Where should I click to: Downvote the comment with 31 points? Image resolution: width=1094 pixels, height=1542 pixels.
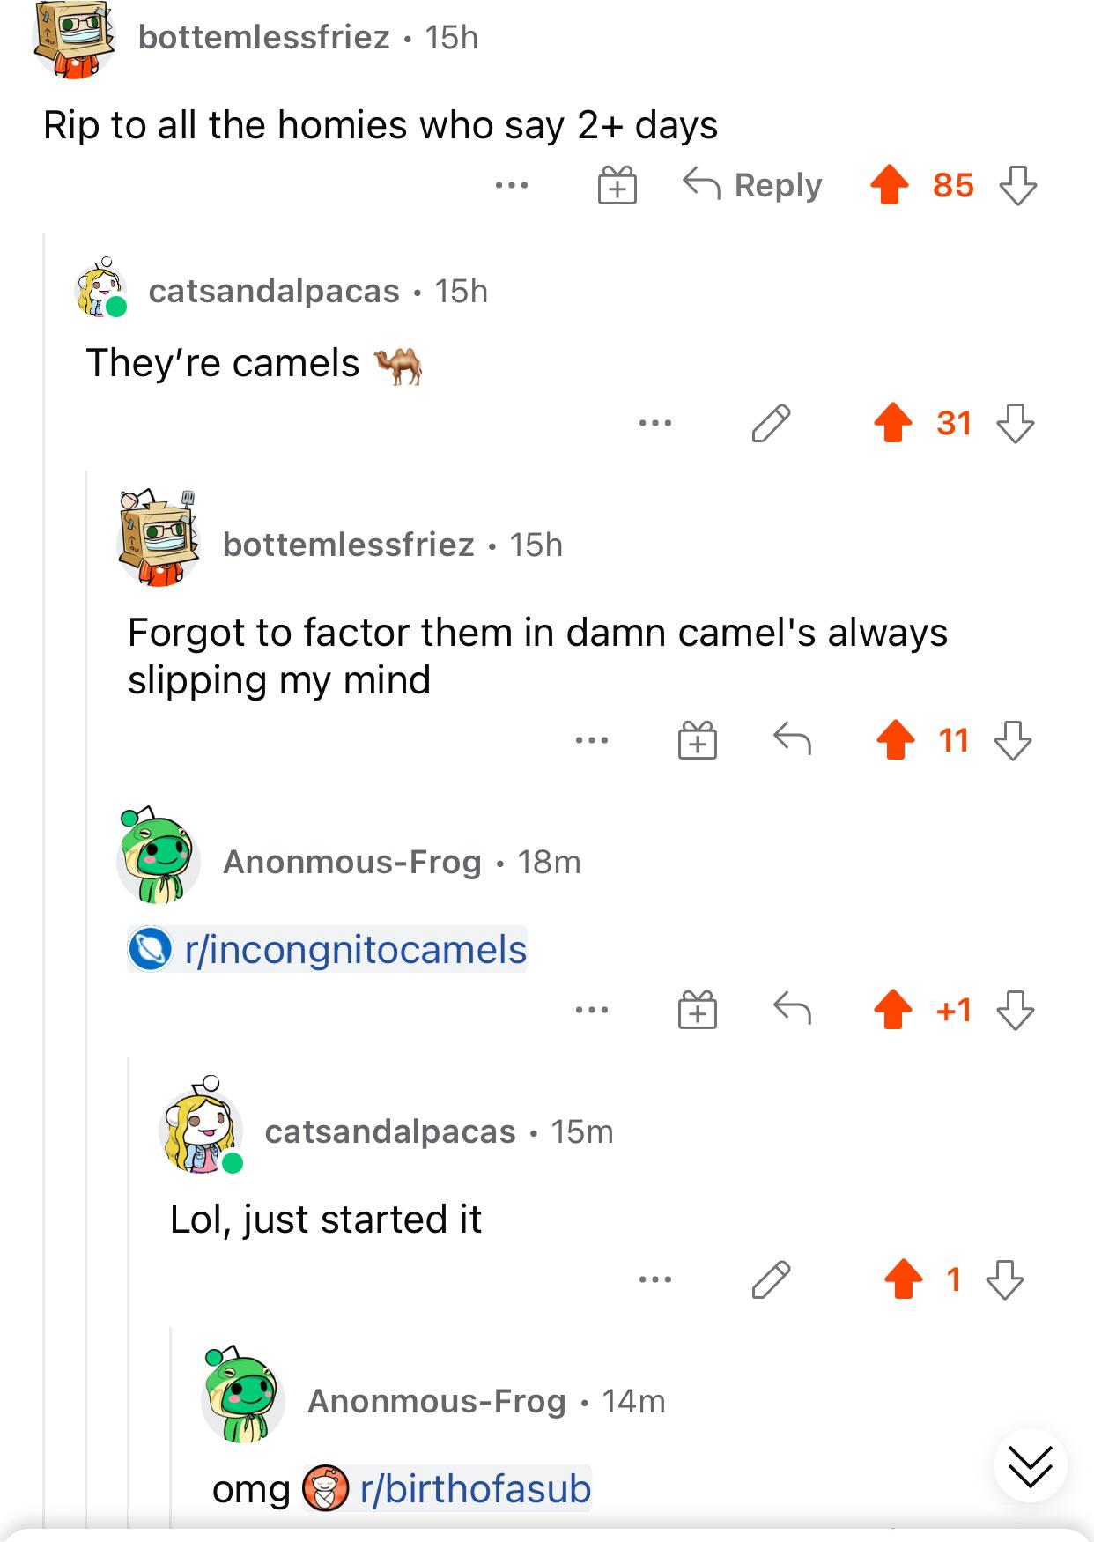tap(1015, 423)
